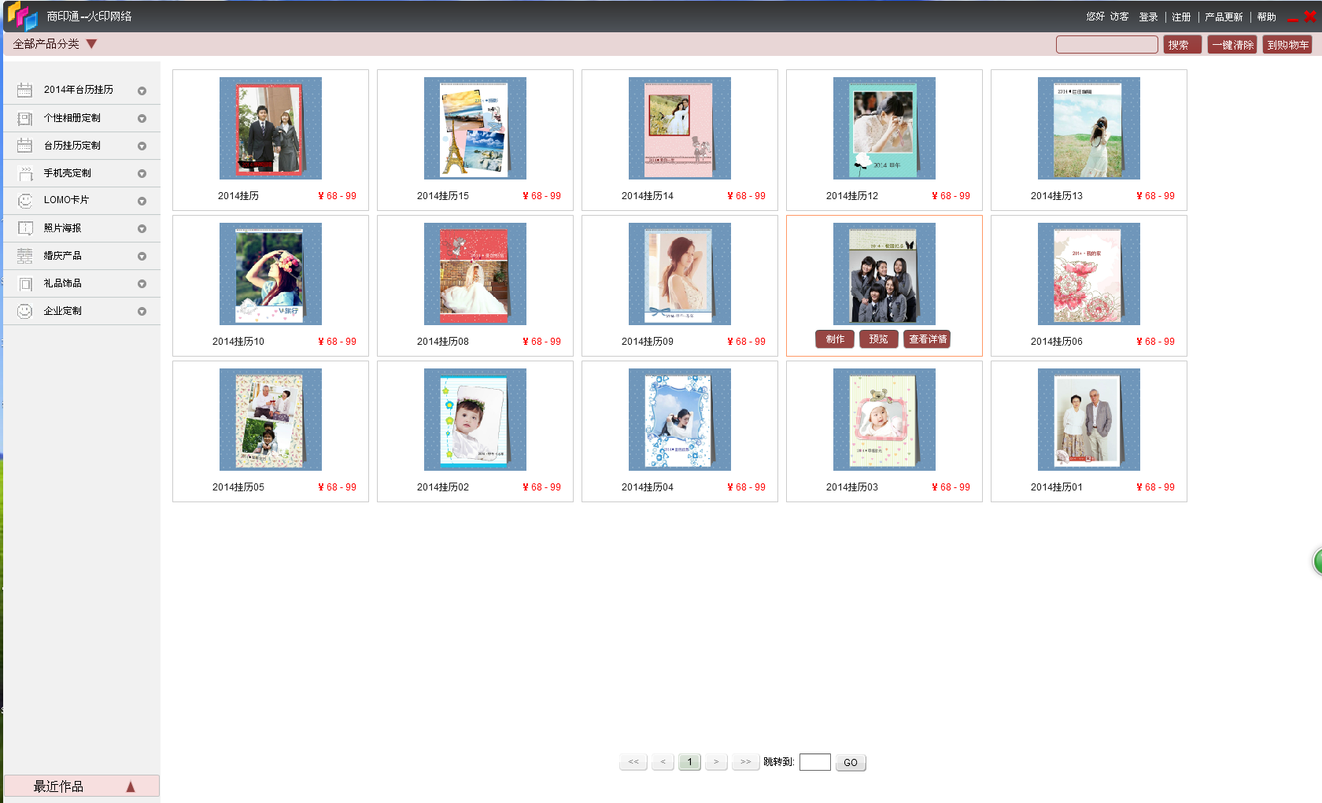Expand the 婚庆产品 category arrow
The image size is (1322, 803).
(x=142, y=257)
